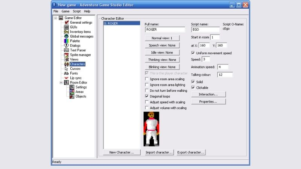
Task: Click the Lip sync lips icon
Action: [67, 78]
